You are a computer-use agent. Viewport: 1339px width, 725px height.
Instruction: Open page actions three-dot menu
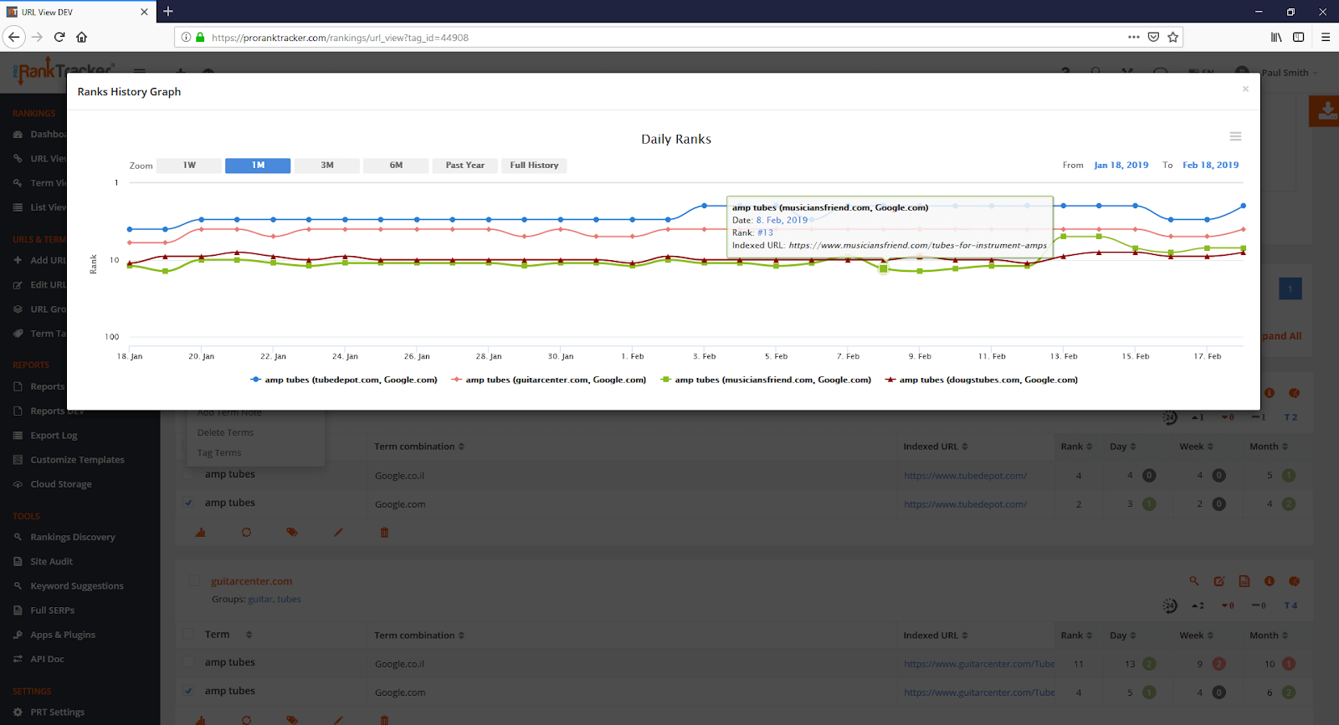pyautogui.click(x=1133, y=37)
